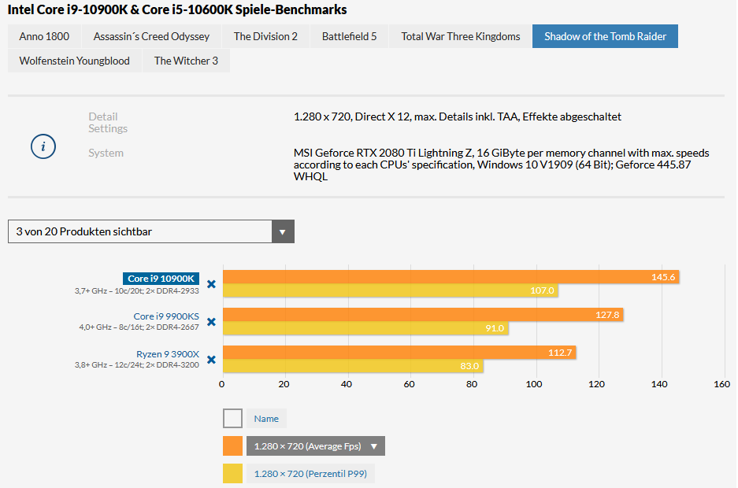Click the 'System' label
This screenshot has height=488, width=738.
point(106,153)
